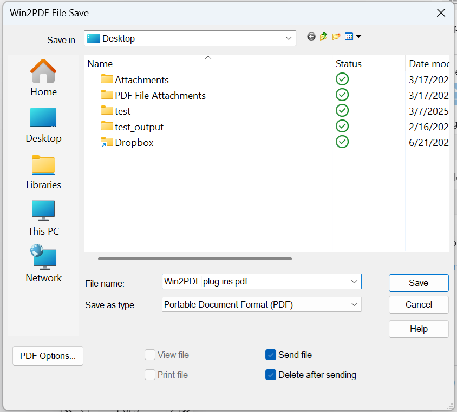Screen dimensions: 457x412
Task: Select the test_output folder
Action: click(x=139, y=127)
